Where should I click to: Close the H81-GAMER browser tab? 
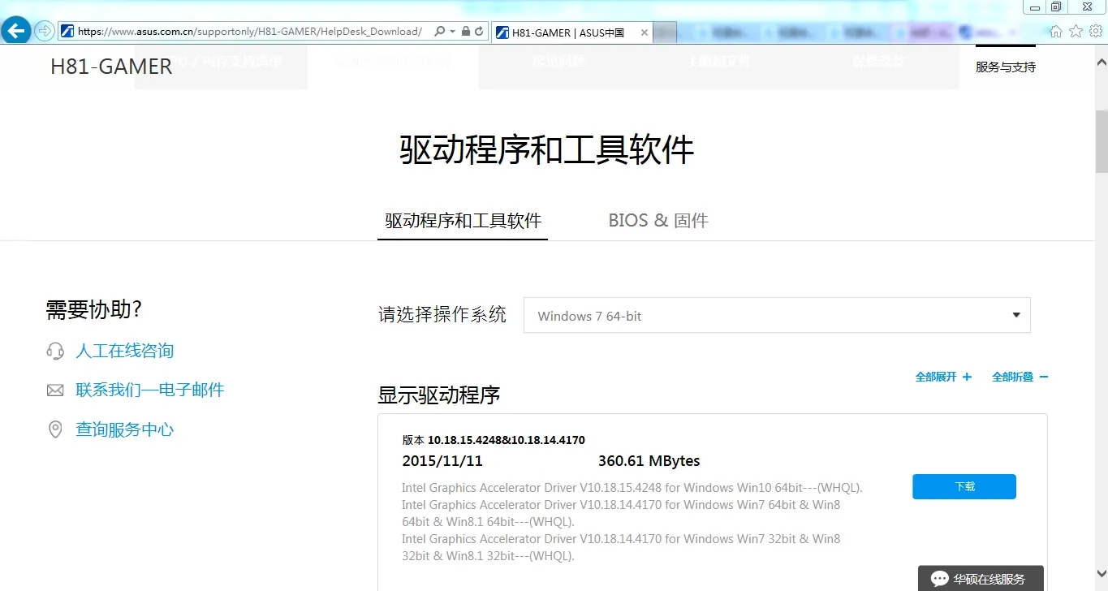(x=645, y=32)
